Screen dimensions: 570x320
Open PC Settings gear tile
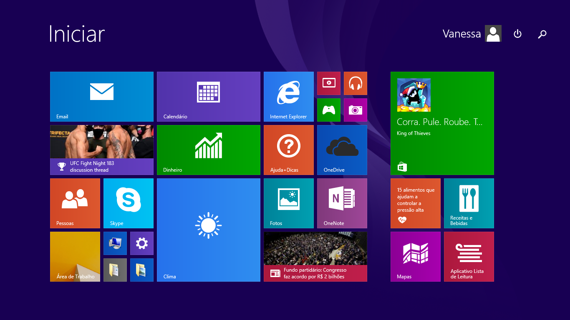click(x=142, y=243)
